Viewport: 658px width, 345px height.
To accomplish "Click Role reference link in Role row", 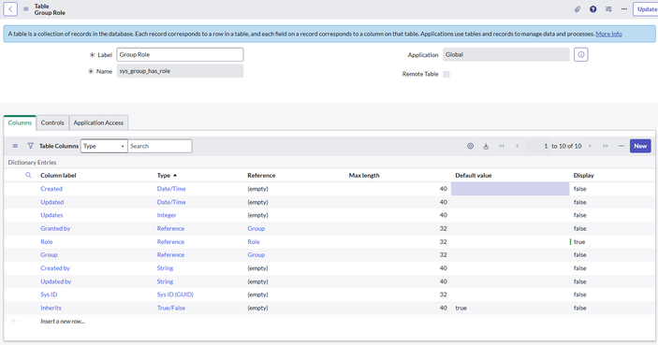I will point(254,242).
